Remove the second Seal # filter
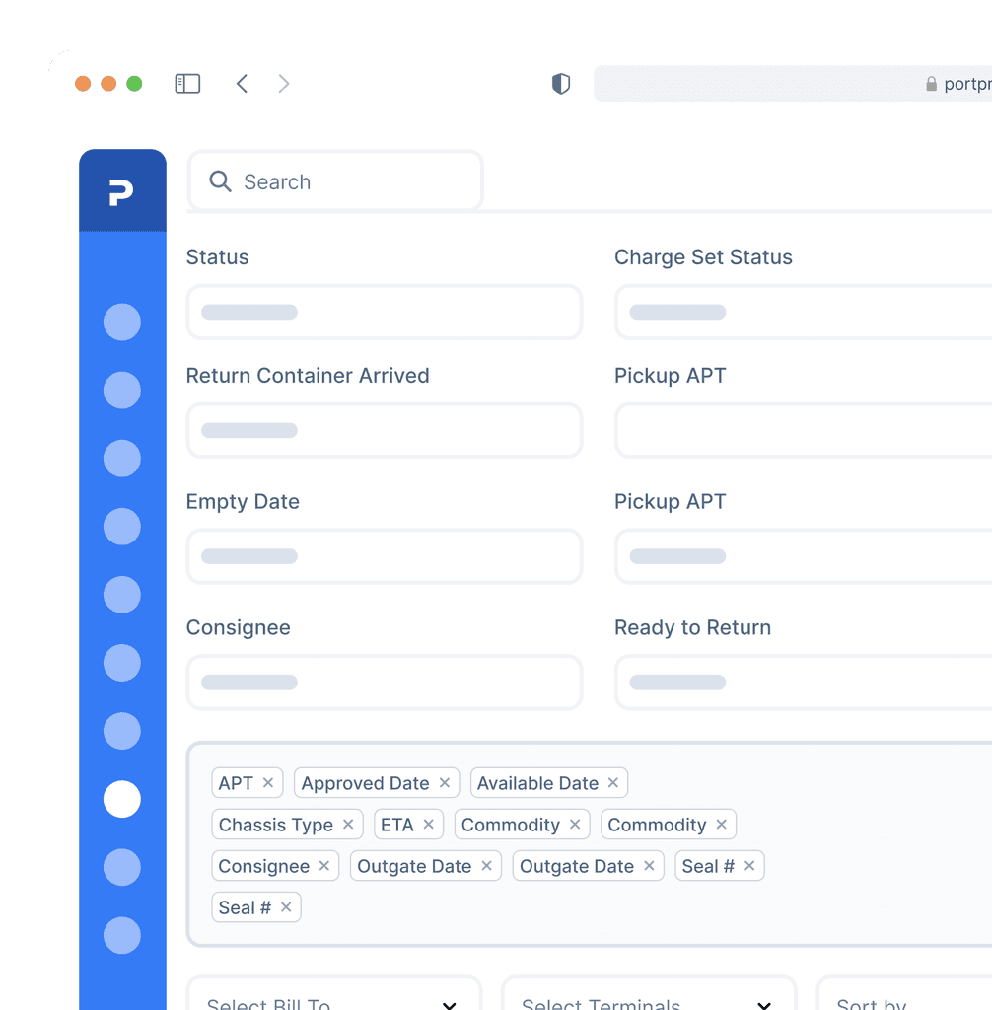 pos(285,907)
